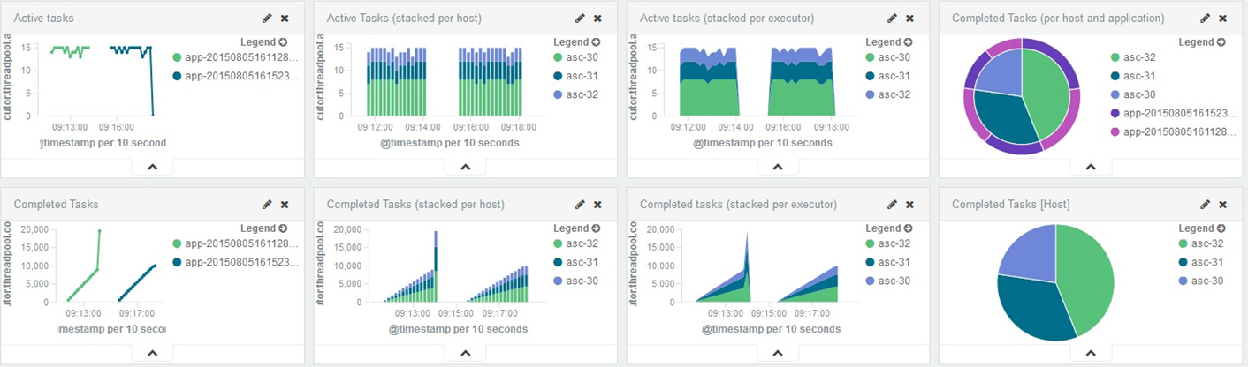Click green asc-30 swatch in Active Tasks (stacked per host)
The width and height of the screenshot is (1248, 367).
pos(559,58)
